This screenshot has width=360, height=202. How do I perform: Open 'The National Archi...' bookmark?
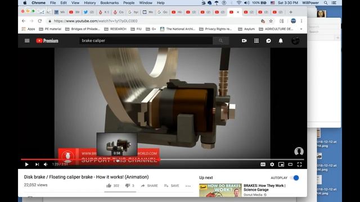point(178,29)
